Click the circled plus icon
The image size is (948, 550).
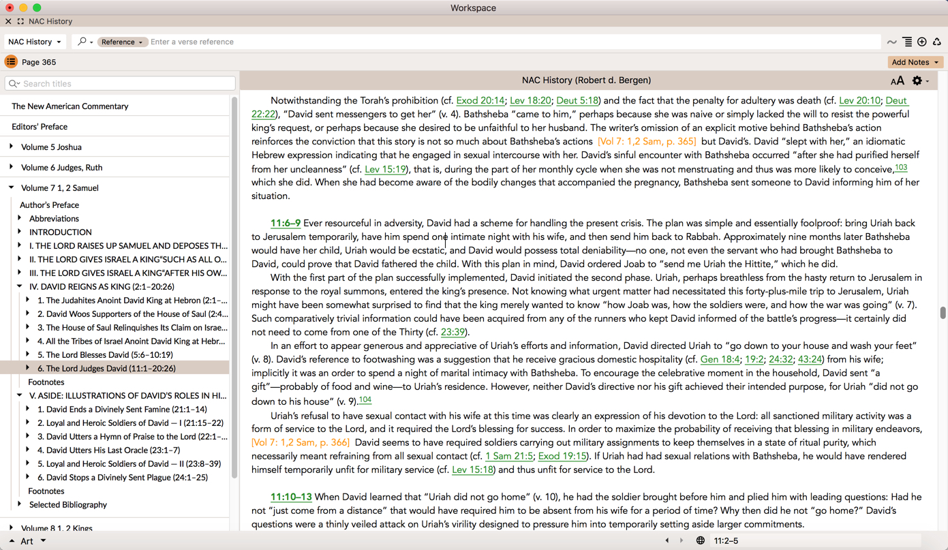[922, 42]
